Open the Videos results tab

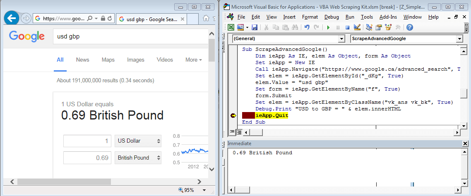[165, 60]
